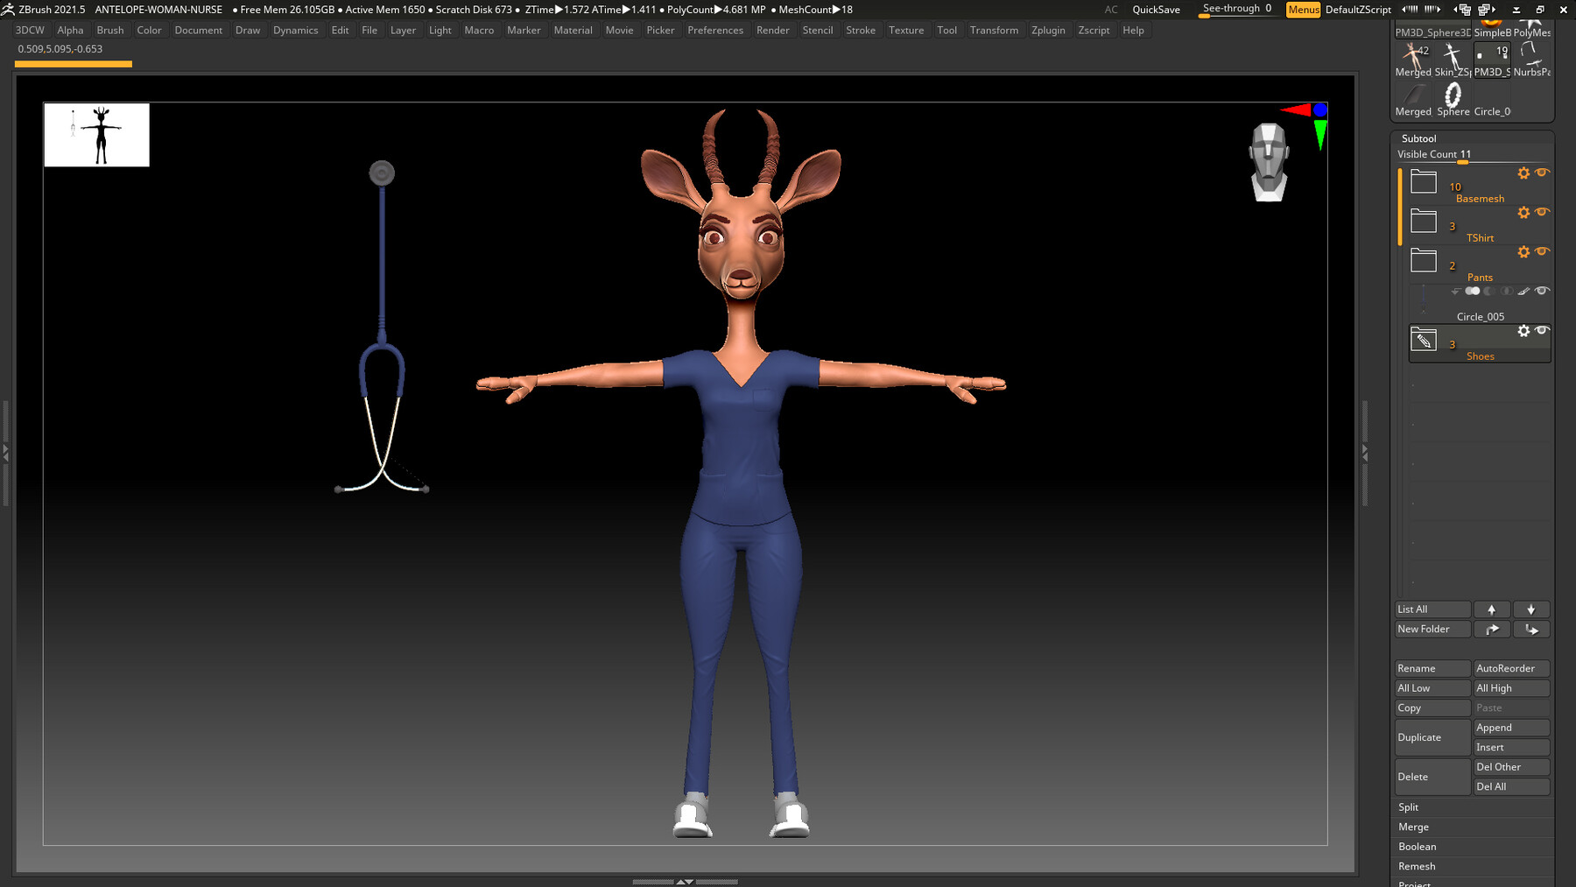
Task: Move subtool up with arrow button
Action: pos(1491,609)
